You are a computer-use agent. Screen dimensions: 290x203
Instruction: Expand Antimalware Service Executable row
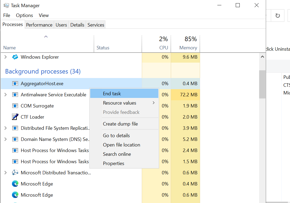tap(6, 95)
